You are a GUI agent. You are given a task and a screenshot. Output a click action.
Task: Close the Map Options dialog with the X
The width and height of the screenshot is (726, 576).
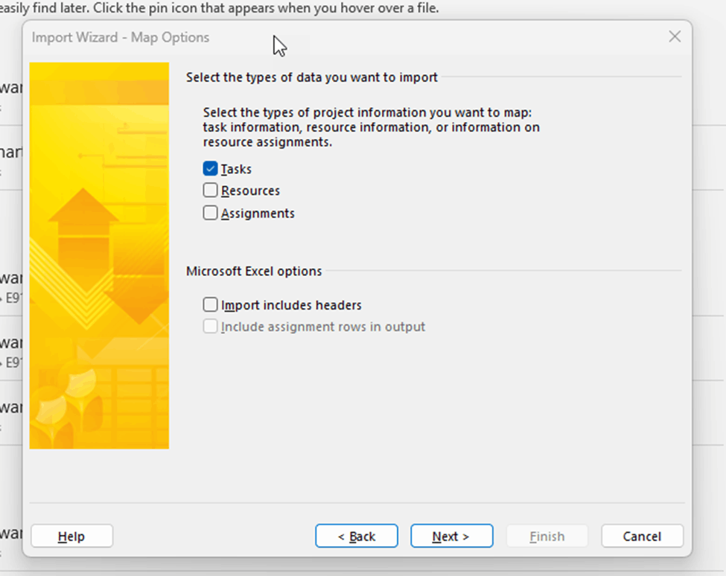(x=675, y=36)
